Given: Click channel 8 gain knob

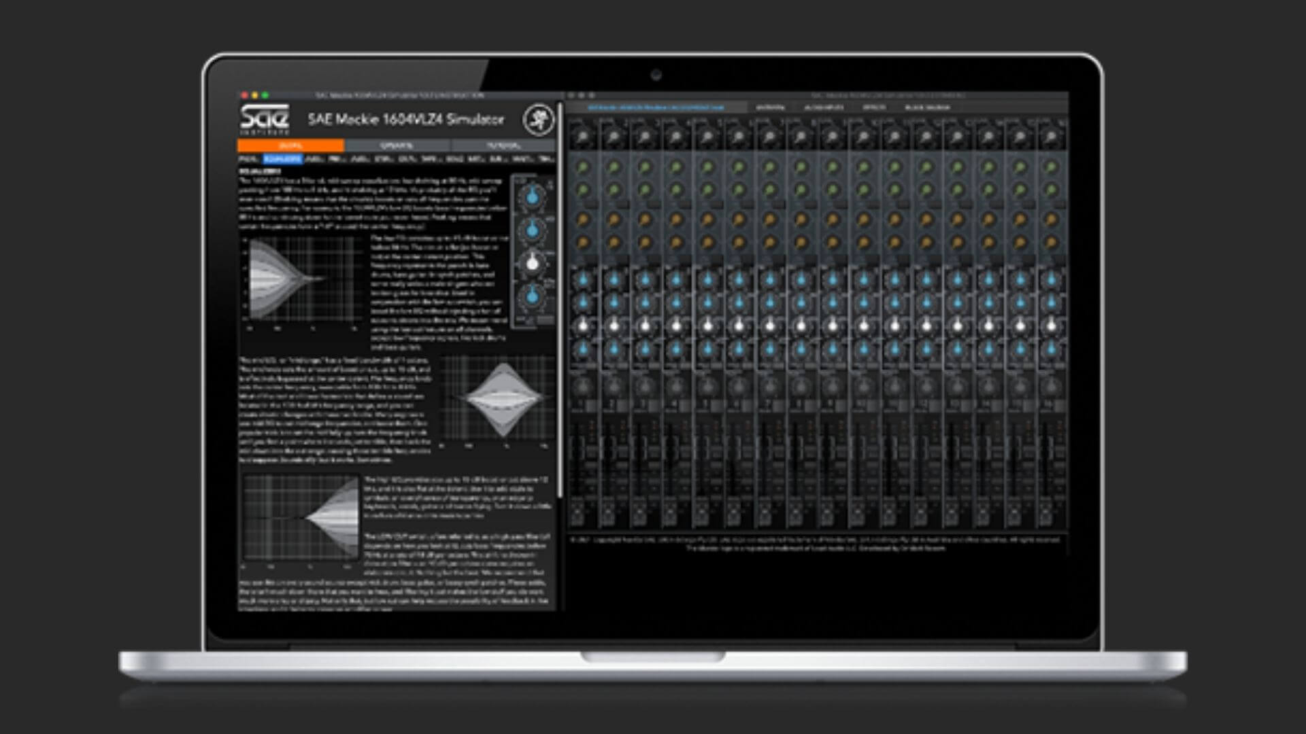Looking at the screenshot, I should tap(801, 137).
